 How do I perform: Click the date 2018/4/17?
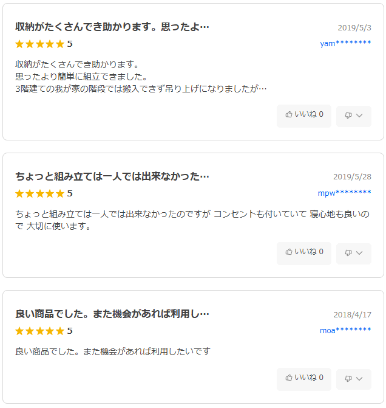[x=352, y=314]
